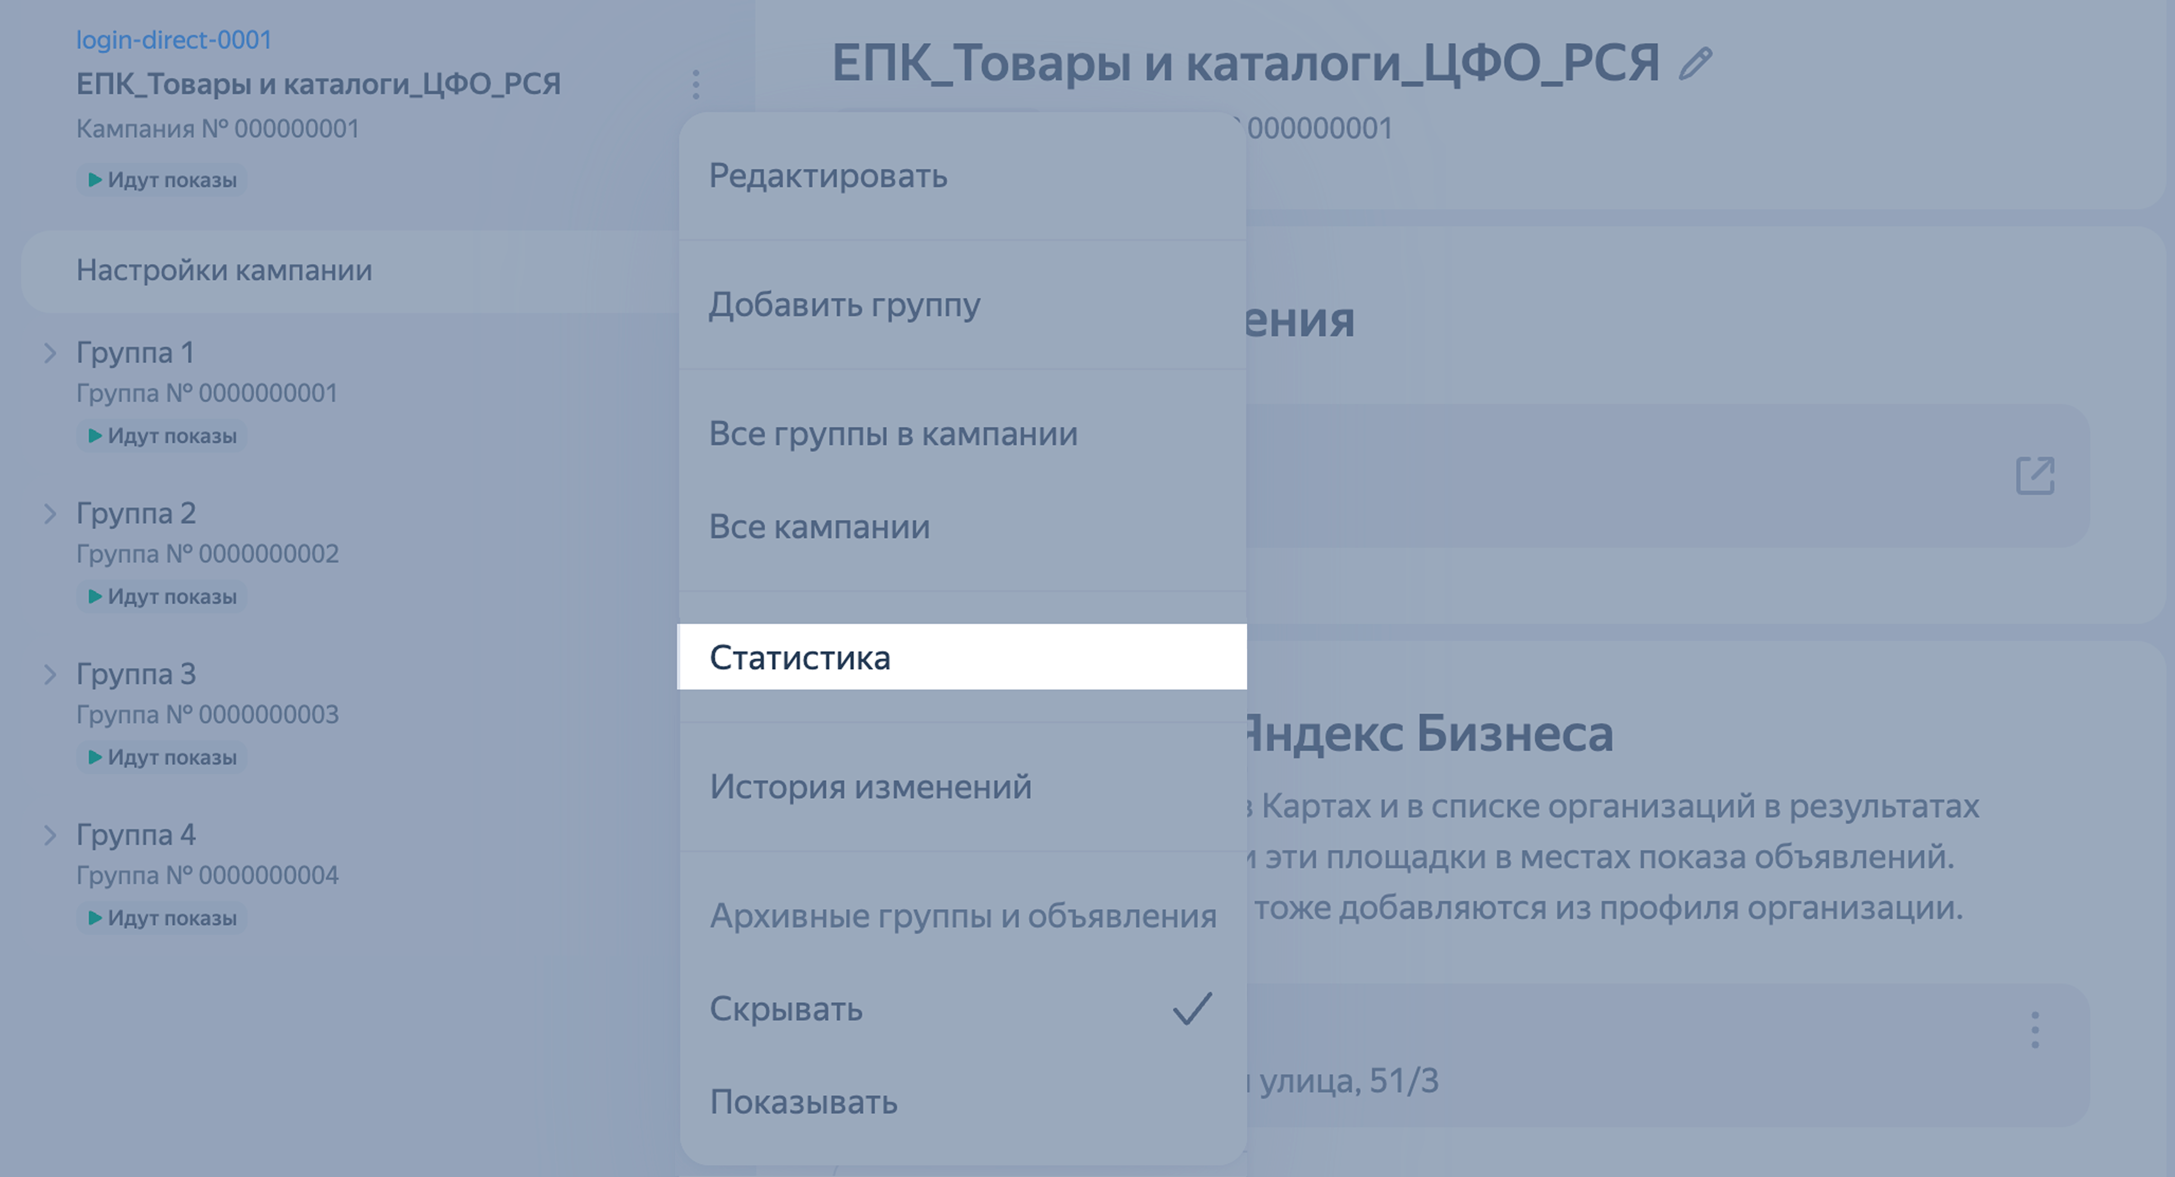Select Добавить группу menu entry
The width and height of the screenshot is (2175, 1177).
pos(963,305)
